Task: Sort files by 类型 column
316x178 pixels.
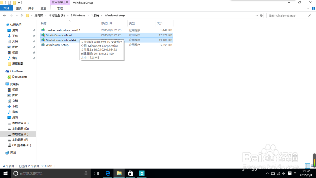Action: click(x=132, y=23)
